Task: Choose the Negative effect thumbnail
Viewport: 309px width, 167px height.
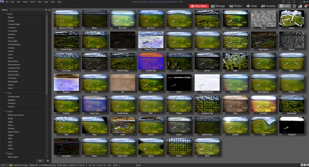Action: [66, 83]
